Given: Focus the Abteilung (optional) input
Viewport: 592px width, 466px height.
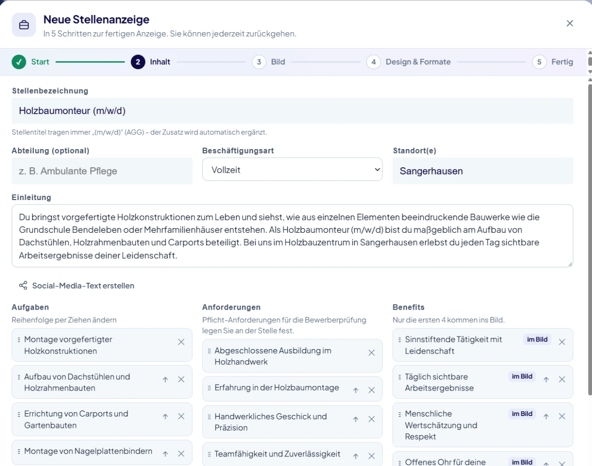Looking at the screenshot, I should pos(102,171).
